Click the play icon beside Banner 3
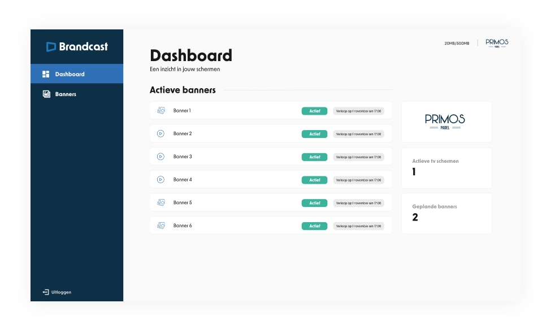This screenshot has height=333, width=551. click(160, 157)
